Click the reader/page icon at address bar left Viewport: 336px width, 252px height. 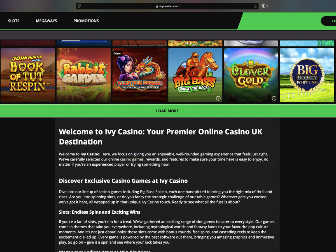80,6
